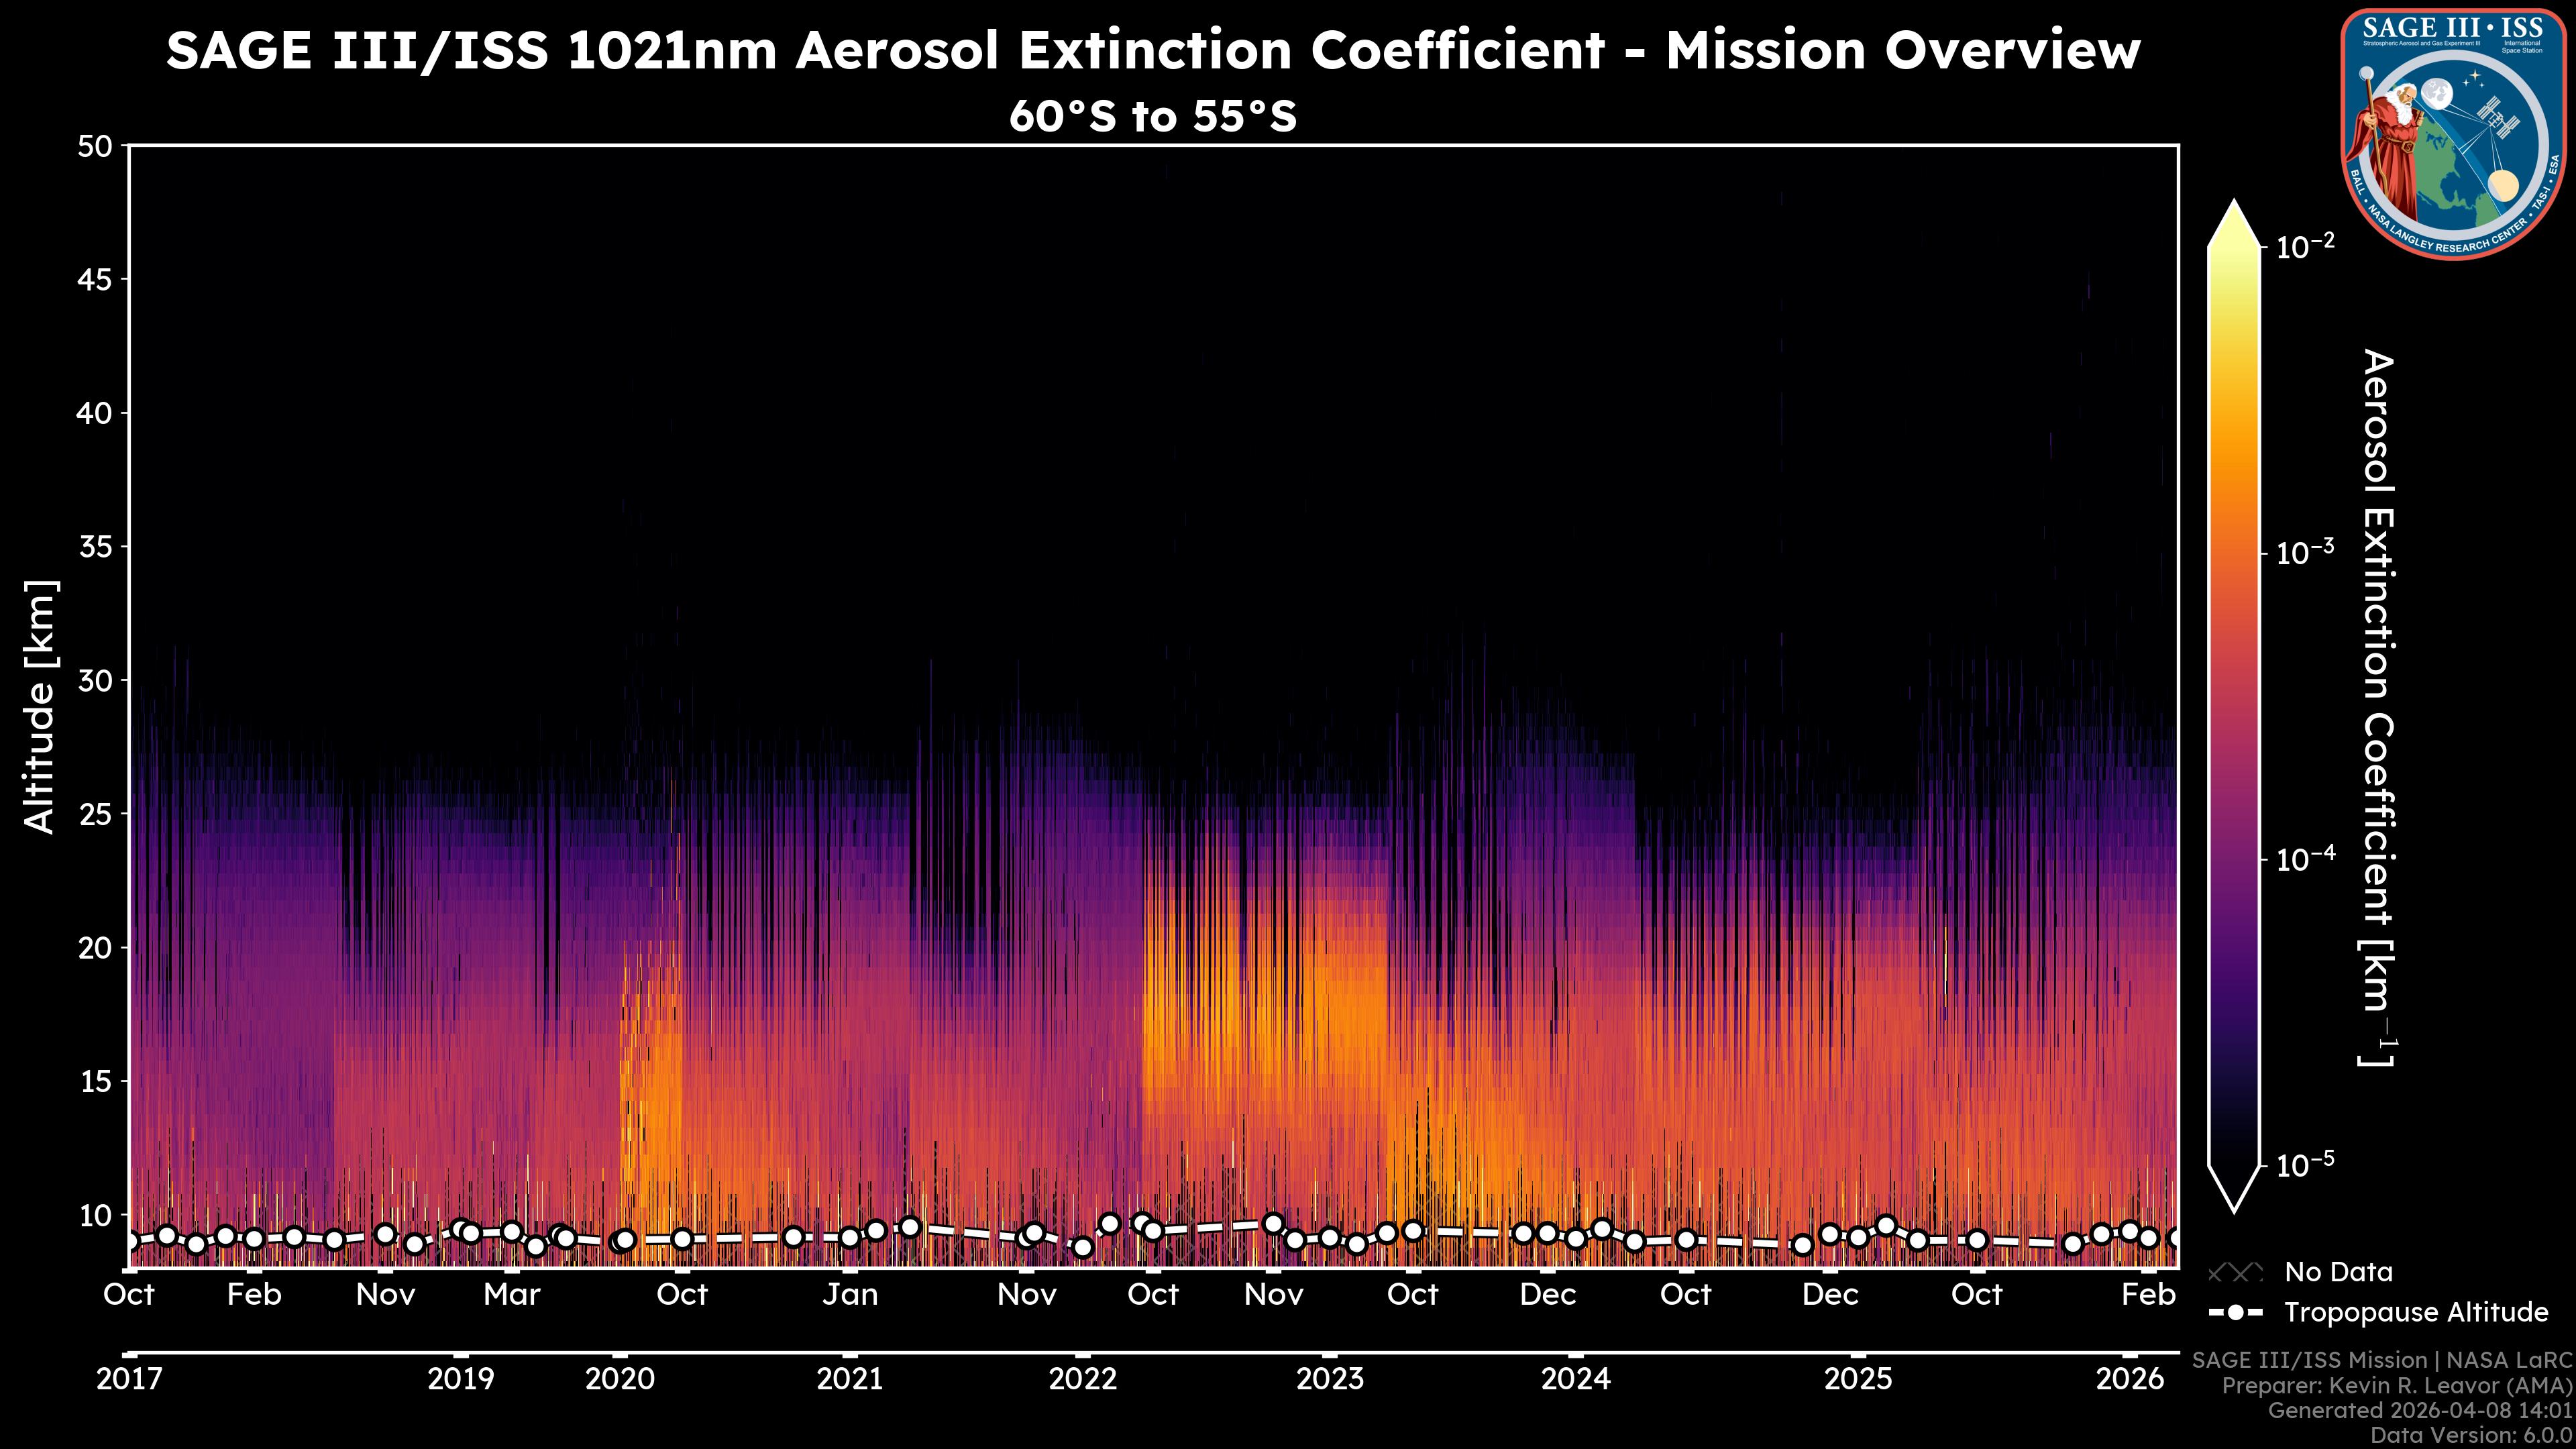Click the Mar month label on x-axis
The height and width of the screenshot is (1449, 2576).
click(x=511, y=1294)
